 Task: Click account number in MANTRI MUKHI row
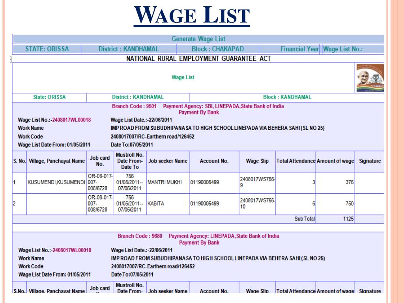205,182
